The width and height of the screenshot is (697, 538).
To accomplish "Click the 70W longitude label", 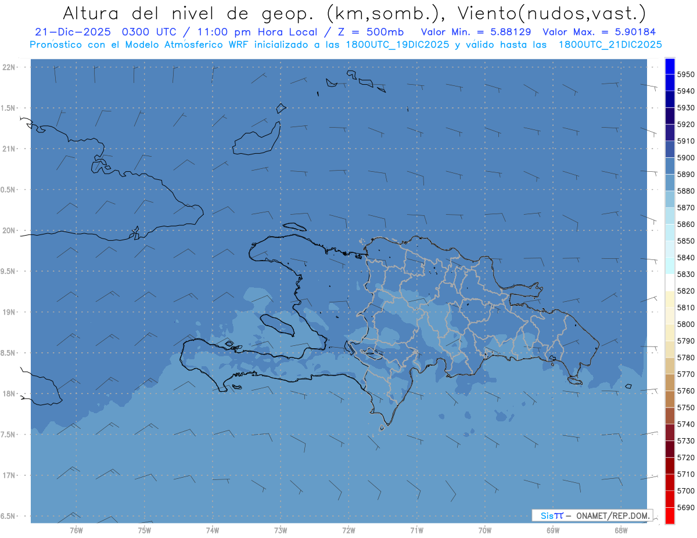I will point(485,530).
